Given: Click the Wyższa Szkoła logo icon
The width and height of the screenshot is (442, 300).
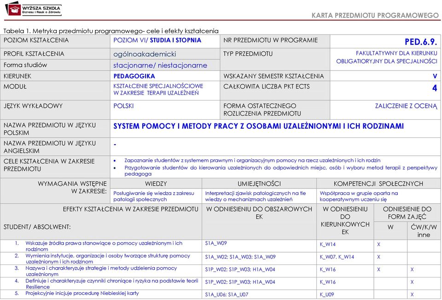Looking at the screenshot, I should point(13,9).
